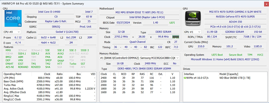
Task: Click the TPM label
Action: click(x=250, y=55)
